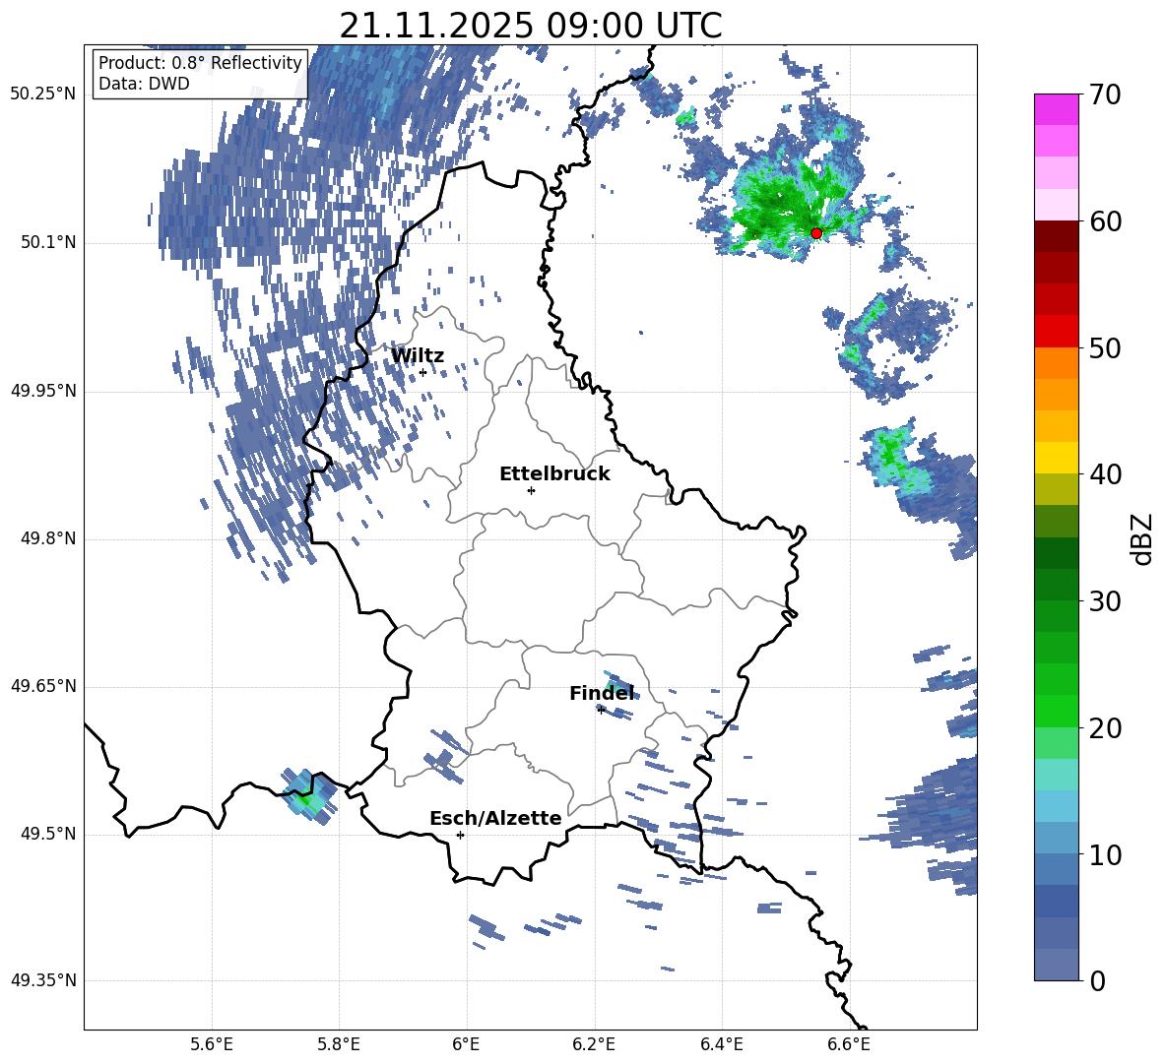The height and width of the screenshot is (1064, 1166).
Task: Click the bright green colorbar band at 20
Action: point(1056,712)
